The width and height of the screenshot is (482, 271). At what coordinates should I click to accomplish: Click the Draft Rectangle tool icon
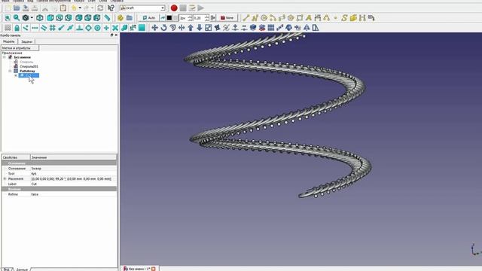click(300, 18)
